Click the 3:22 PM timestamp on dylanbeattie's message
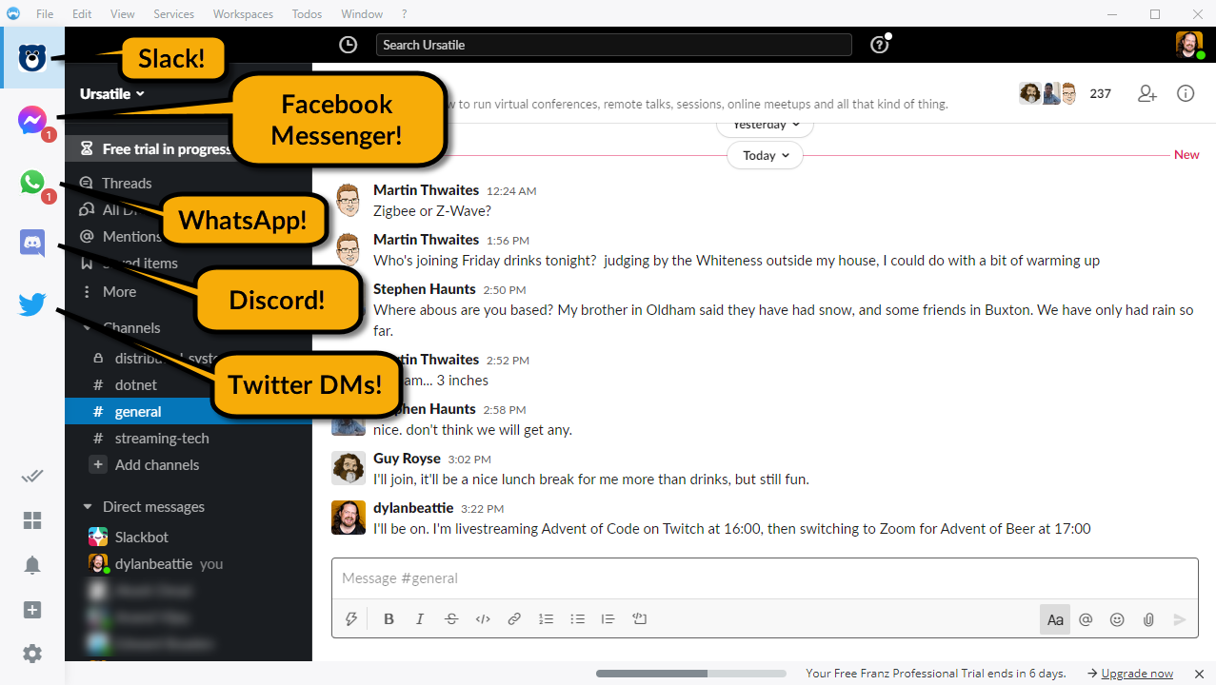The image size is (1216, 685). (x=482, y=509)
